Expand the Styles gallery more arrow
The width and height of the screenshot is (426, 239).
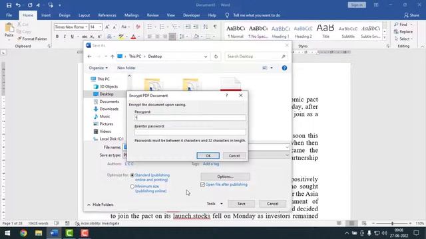[x=385, y=38]
